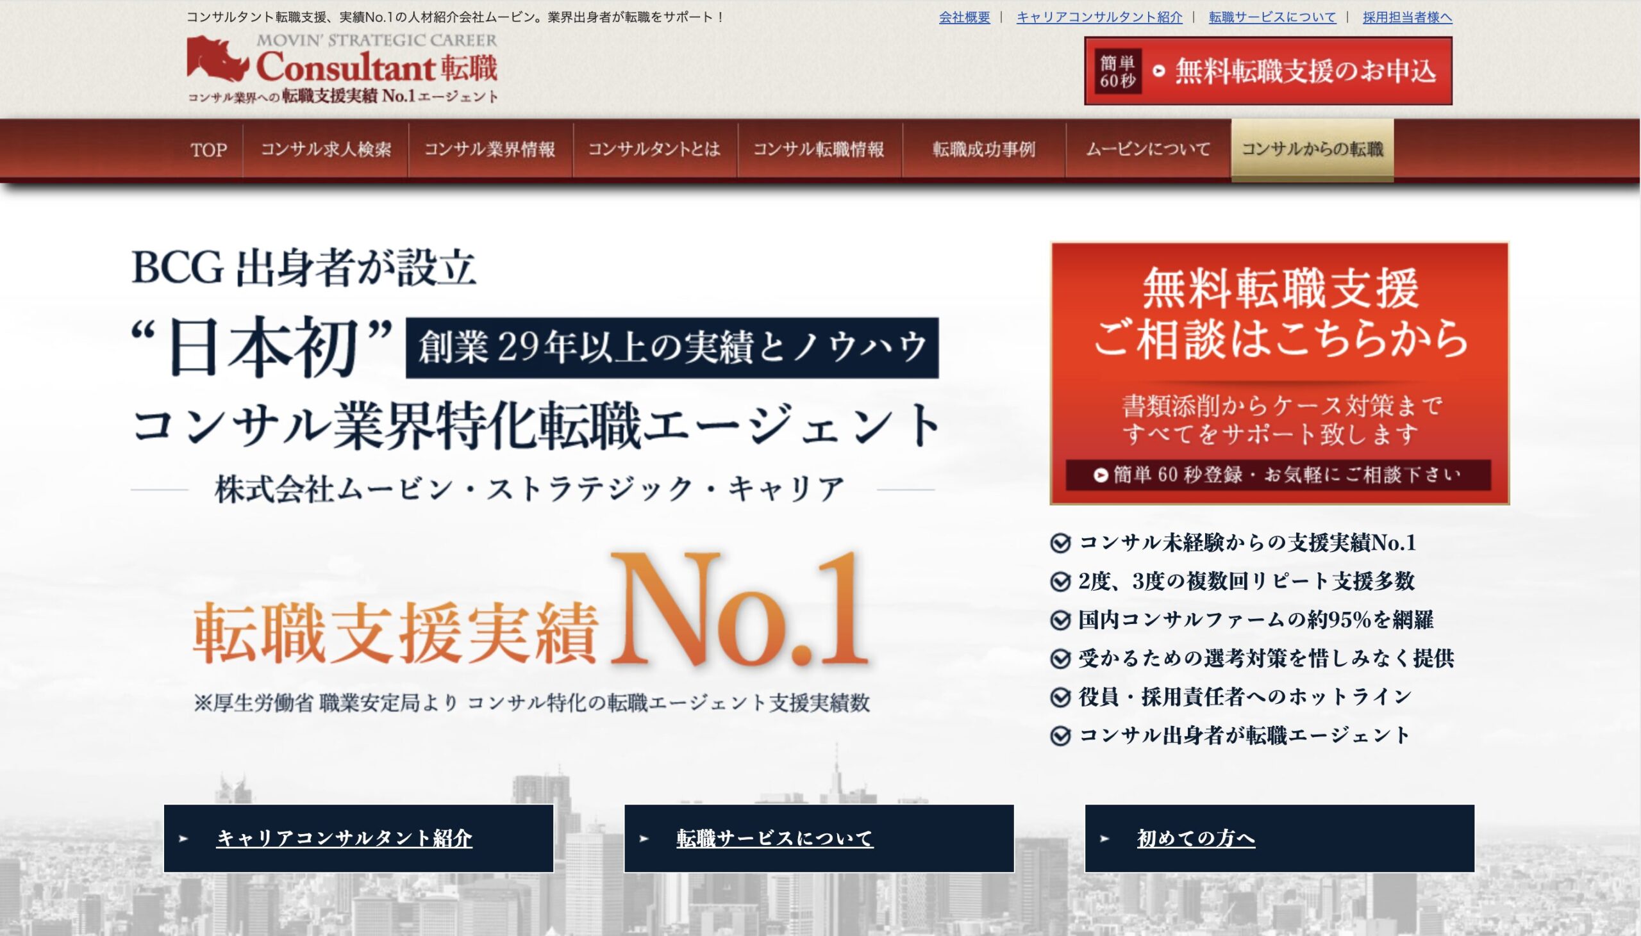This screenshot has width=1641, height=936.
Task: Open コンサル求人検索 navigation tab
Action: (326, 150)
